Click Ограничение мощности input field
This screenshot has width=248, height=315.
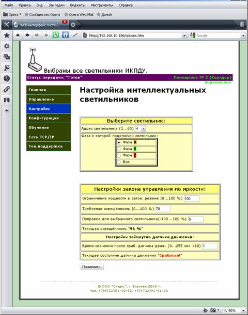(x=192, y=198)
